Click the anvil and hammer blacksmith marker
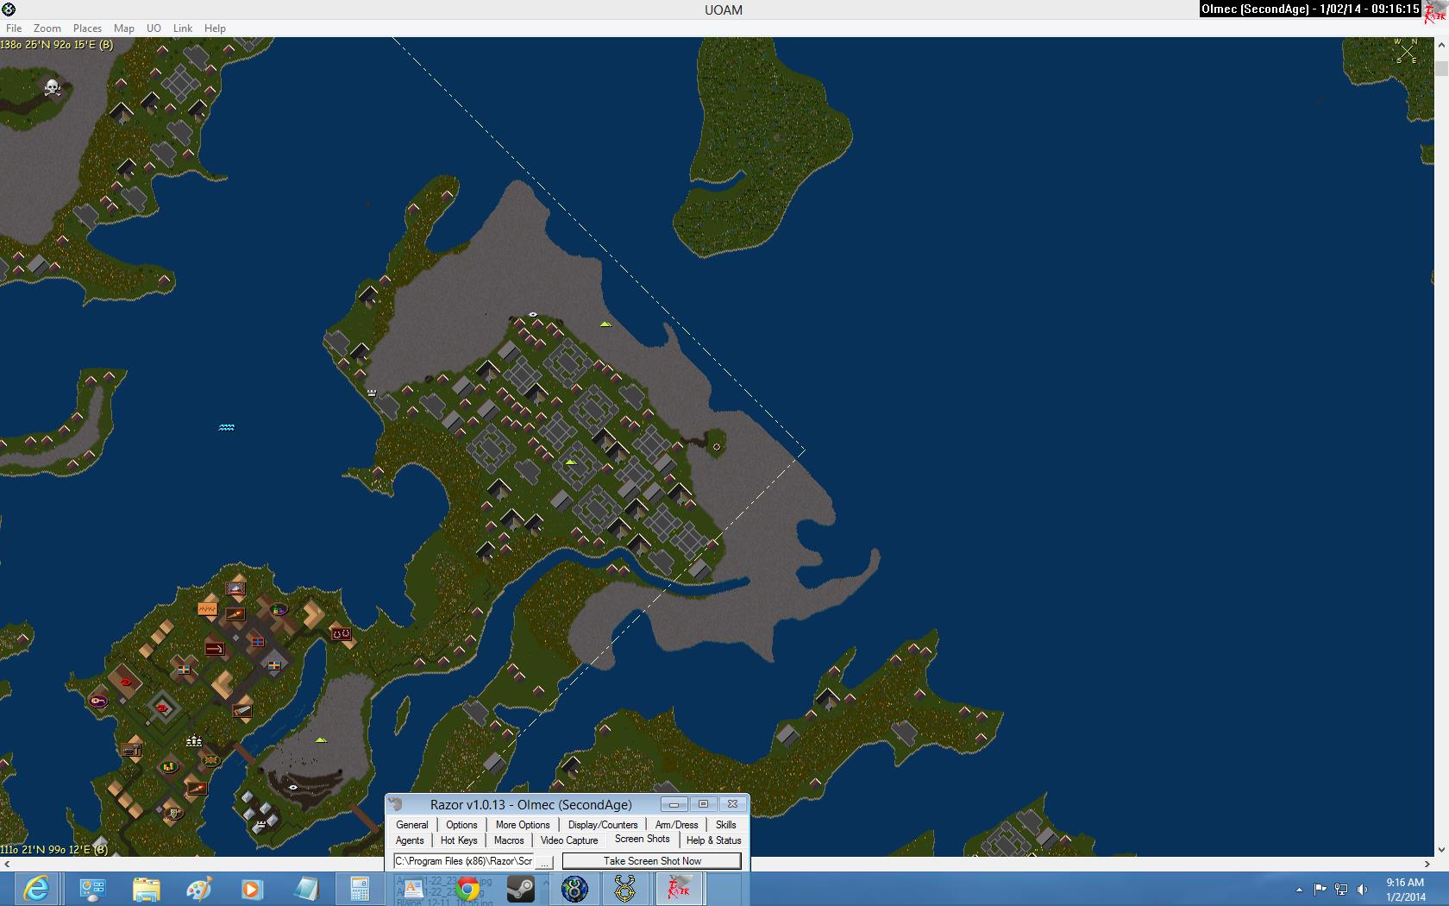This screenshot has width=1449, height=906. click(x=132, y=750)
